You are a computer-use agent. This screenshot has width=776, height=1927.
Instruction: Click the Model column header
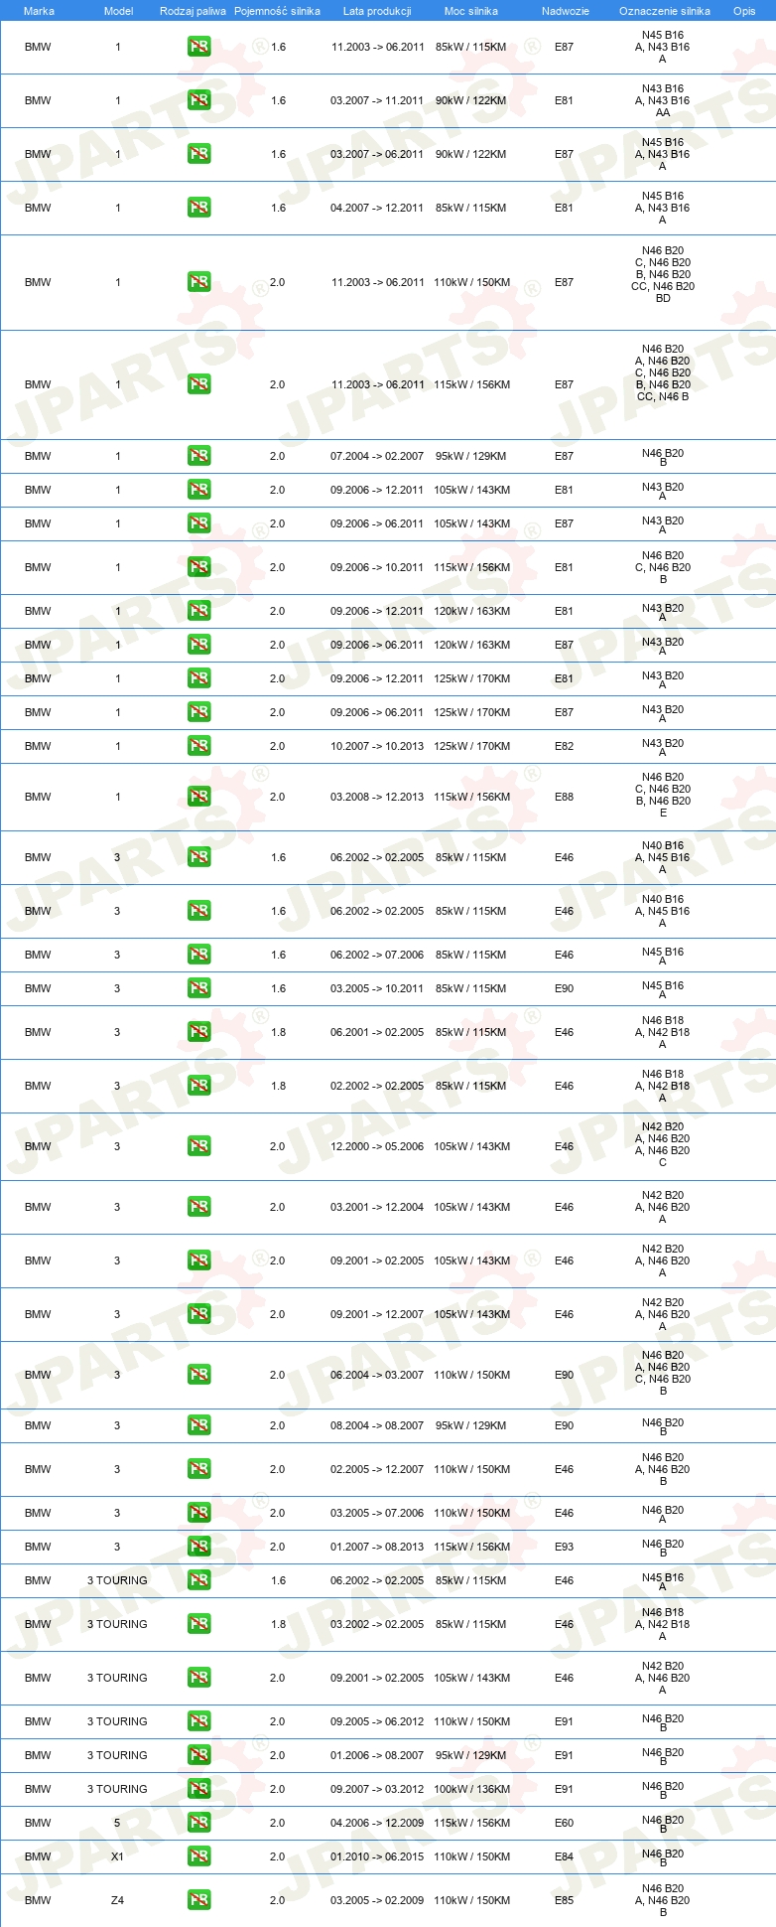[x=118, y=11]
